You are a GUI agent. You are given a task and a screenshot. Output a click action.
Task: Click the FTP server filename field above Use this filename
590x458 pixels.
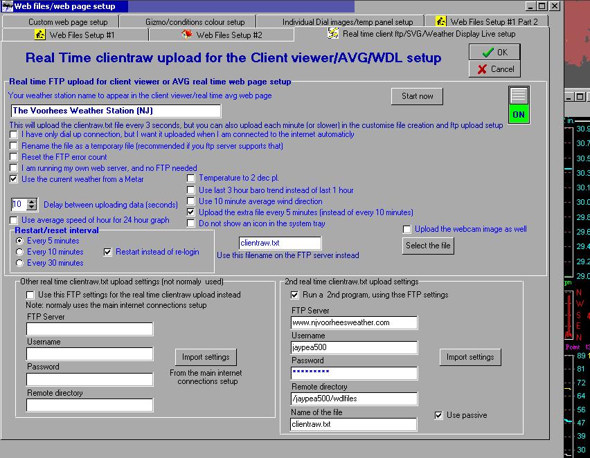tap(280, 244)
